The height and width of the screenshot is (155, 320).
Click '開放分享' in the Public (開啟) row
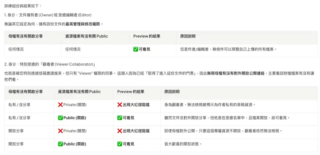tap(16, 144)
